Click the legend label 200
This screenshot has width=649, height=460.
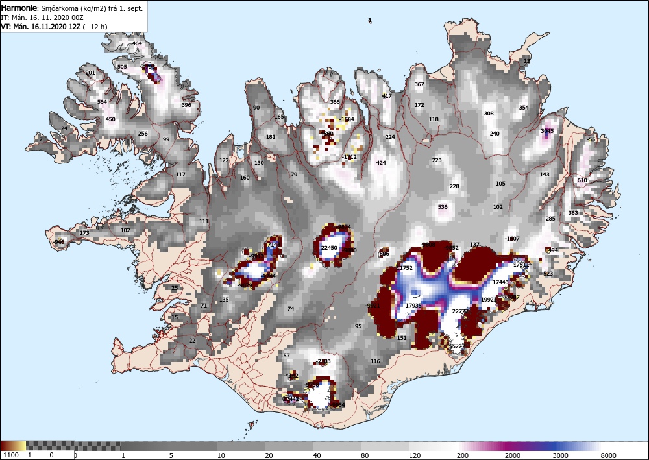point(463,455)
